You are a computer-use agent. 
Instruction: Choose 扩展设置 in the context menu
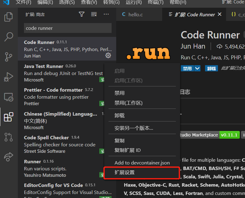click(x=142, y=172)
